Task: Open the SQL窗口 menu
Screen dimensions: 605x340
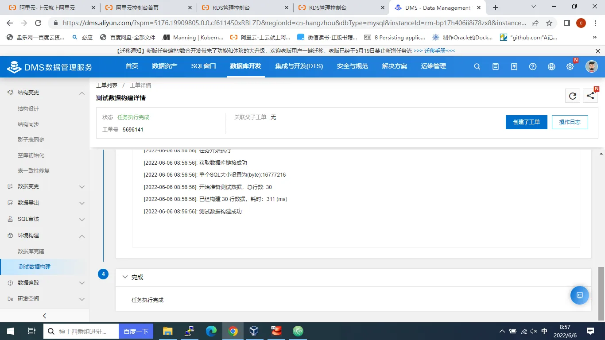Action: click(x=204, y=66)
